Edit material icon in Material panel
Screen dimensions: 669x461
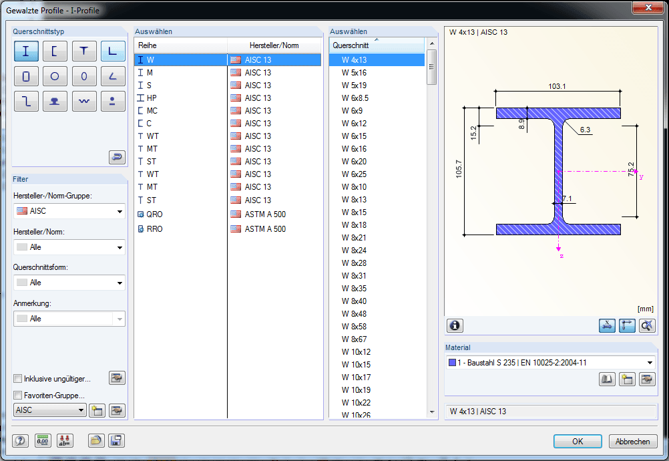647,379
